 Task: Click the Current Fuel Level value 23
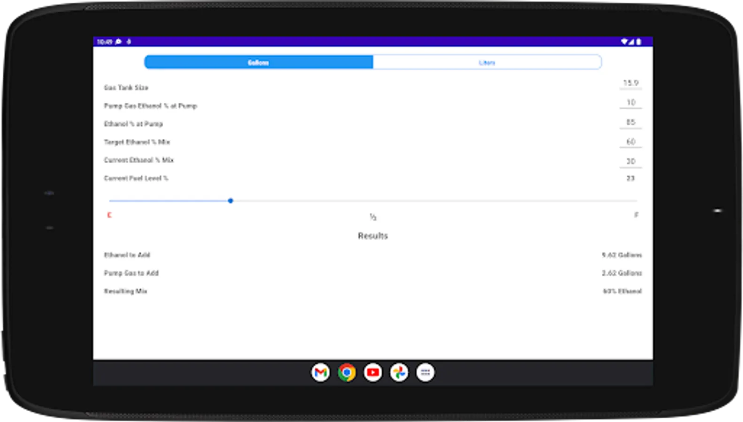630,179
